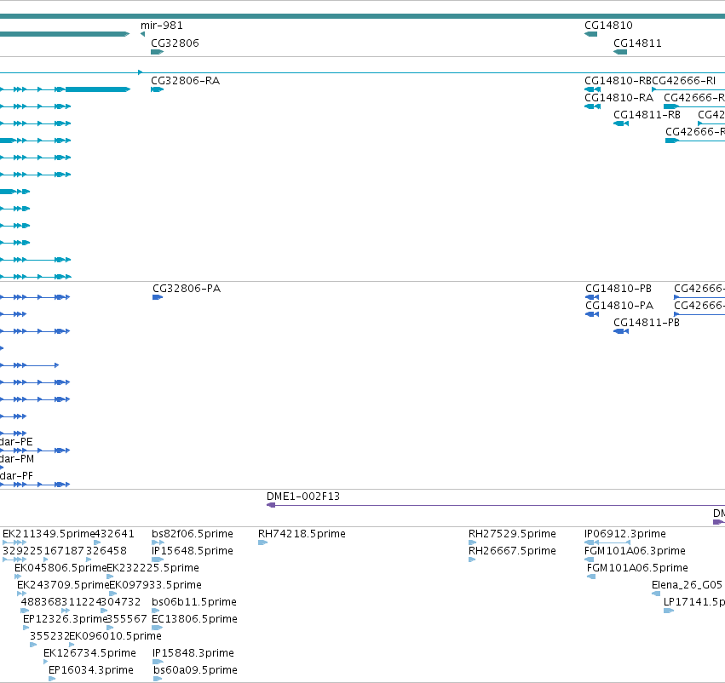Select the 355567 EST label
The height and width of the screenshot is (683, 725).
127,619
